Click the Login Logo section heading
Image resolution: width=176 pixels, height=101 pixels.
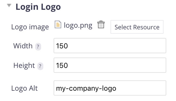click(x=38, y=7)
